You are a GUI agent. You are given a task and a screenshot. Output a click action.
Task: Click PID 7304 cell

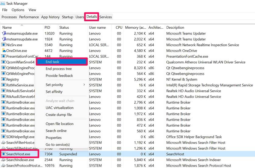point(48,154)
